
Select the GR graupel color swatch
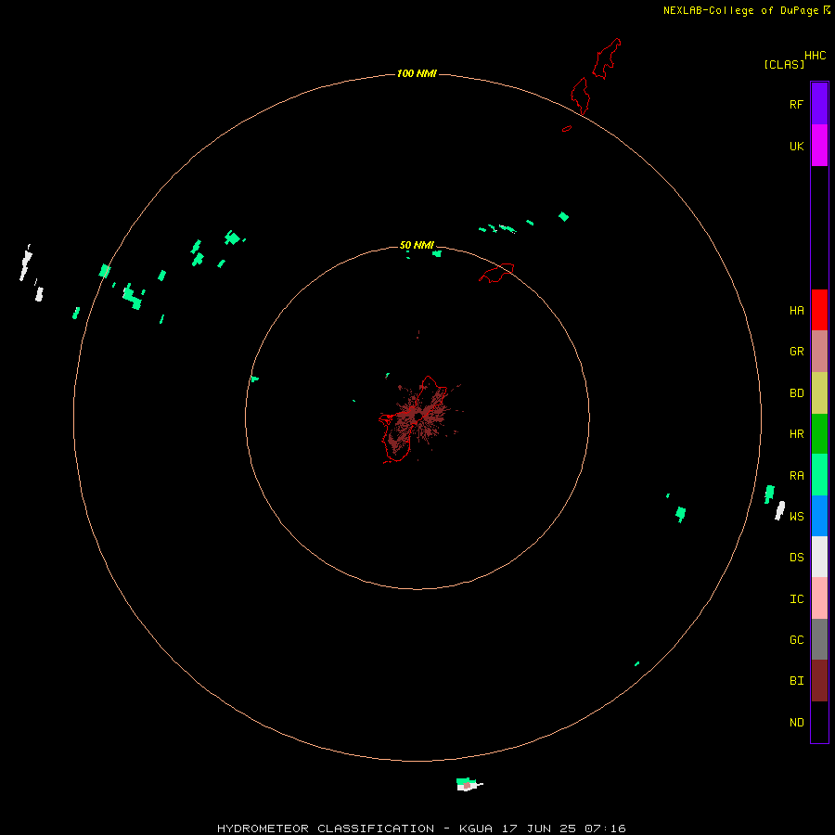point(819,352)
